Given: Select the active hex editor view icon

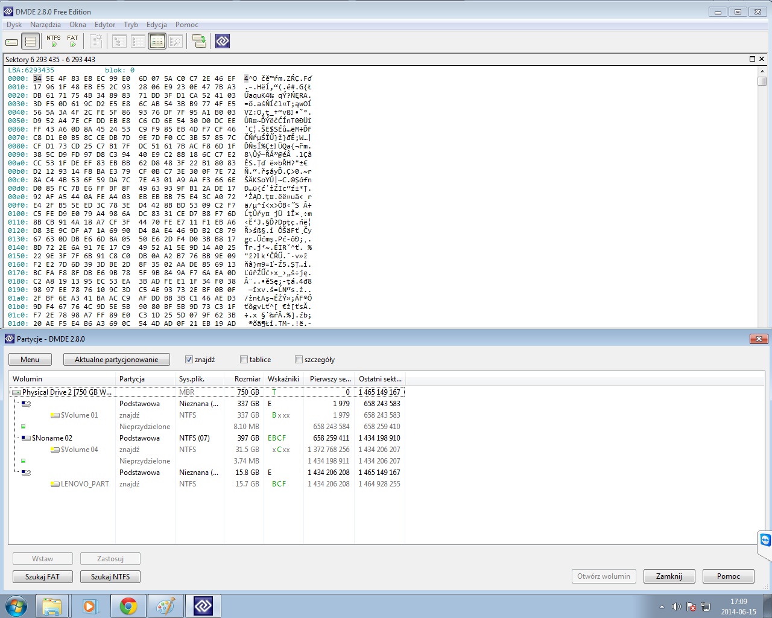Looking at the screenshot, I should (x=157, y=41).
